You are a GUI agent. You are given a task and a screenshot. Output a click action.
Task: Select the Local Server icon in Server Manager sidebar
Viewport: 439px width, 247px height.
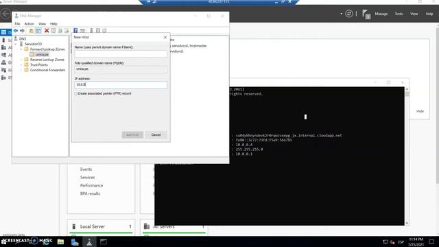click(x=3, y=40)
